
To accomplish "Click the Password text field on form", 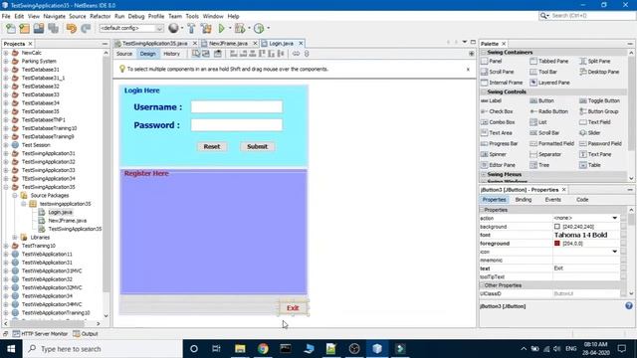I will point(237,125).
